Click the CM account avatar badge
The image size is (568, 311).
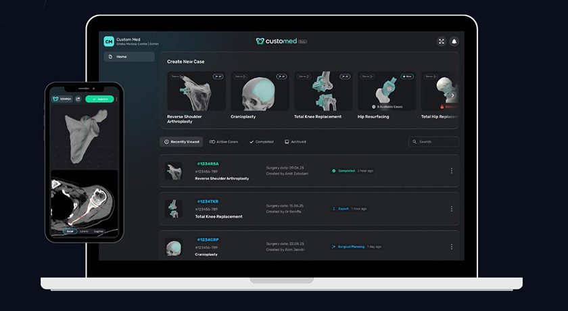tap(109, 41)
